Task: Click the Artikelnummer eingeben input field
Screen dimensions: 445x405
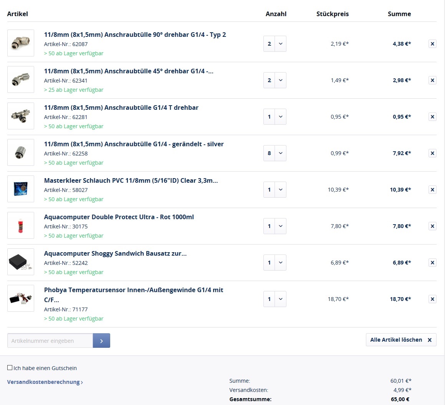Action: (x=50, y=341)
